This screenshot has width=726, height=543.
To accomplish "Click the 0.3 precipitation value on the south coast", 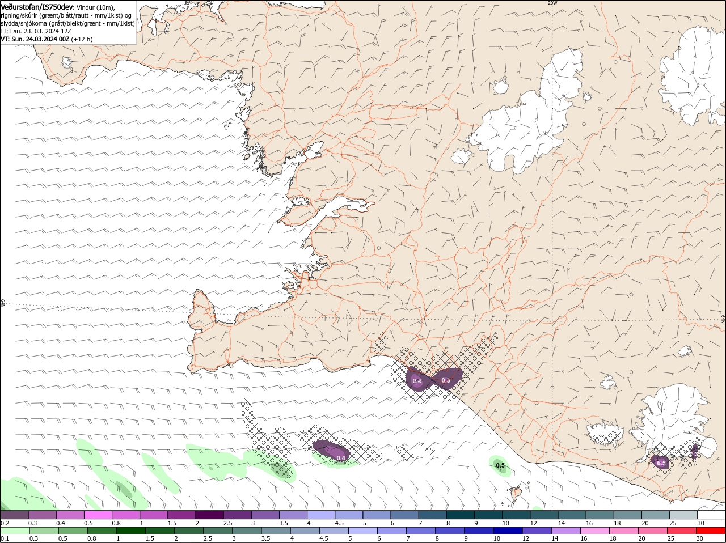I will (446, 380).
